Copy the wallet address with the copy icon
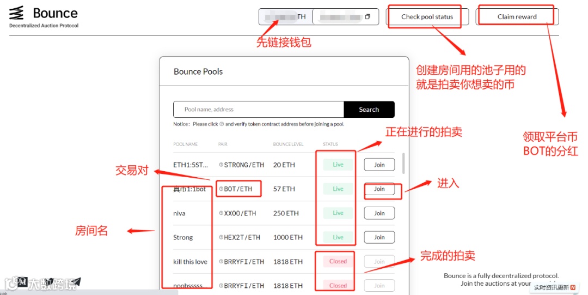 tap(367, 16)
